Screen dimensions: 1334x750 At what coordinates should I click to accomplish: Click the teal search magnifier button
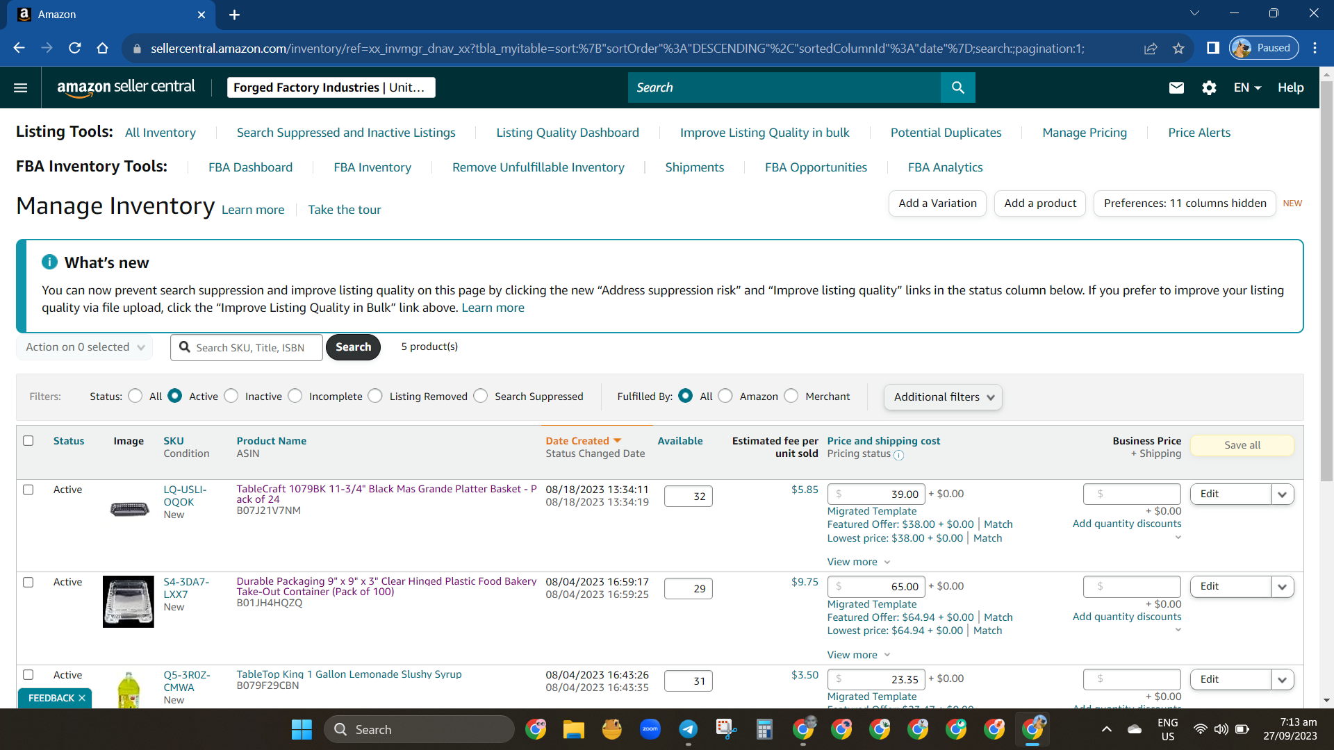coord(957,87)
